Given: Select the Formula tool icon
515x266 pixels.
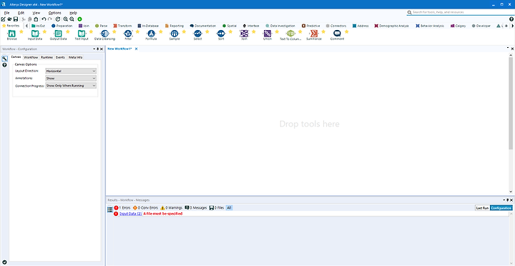Looking at the screenshot, I should click(x=151, y=33).
